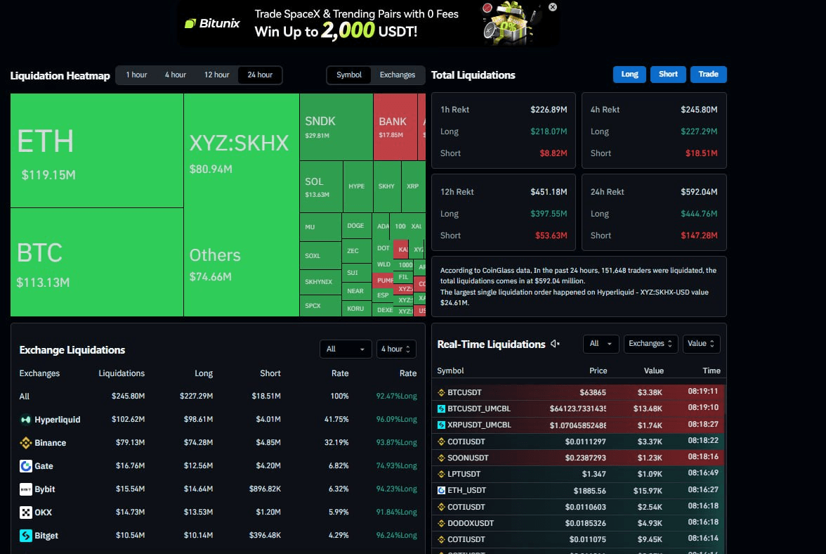Switch heatmap view to Symbol
826x554 pixels.
pyautogui.click(x=348, y=75)
